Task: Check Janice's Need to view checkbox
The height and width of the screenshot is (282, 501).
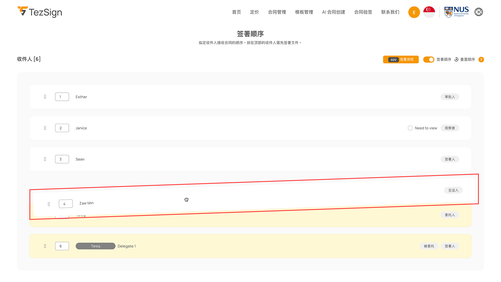Action: [410, 128]
